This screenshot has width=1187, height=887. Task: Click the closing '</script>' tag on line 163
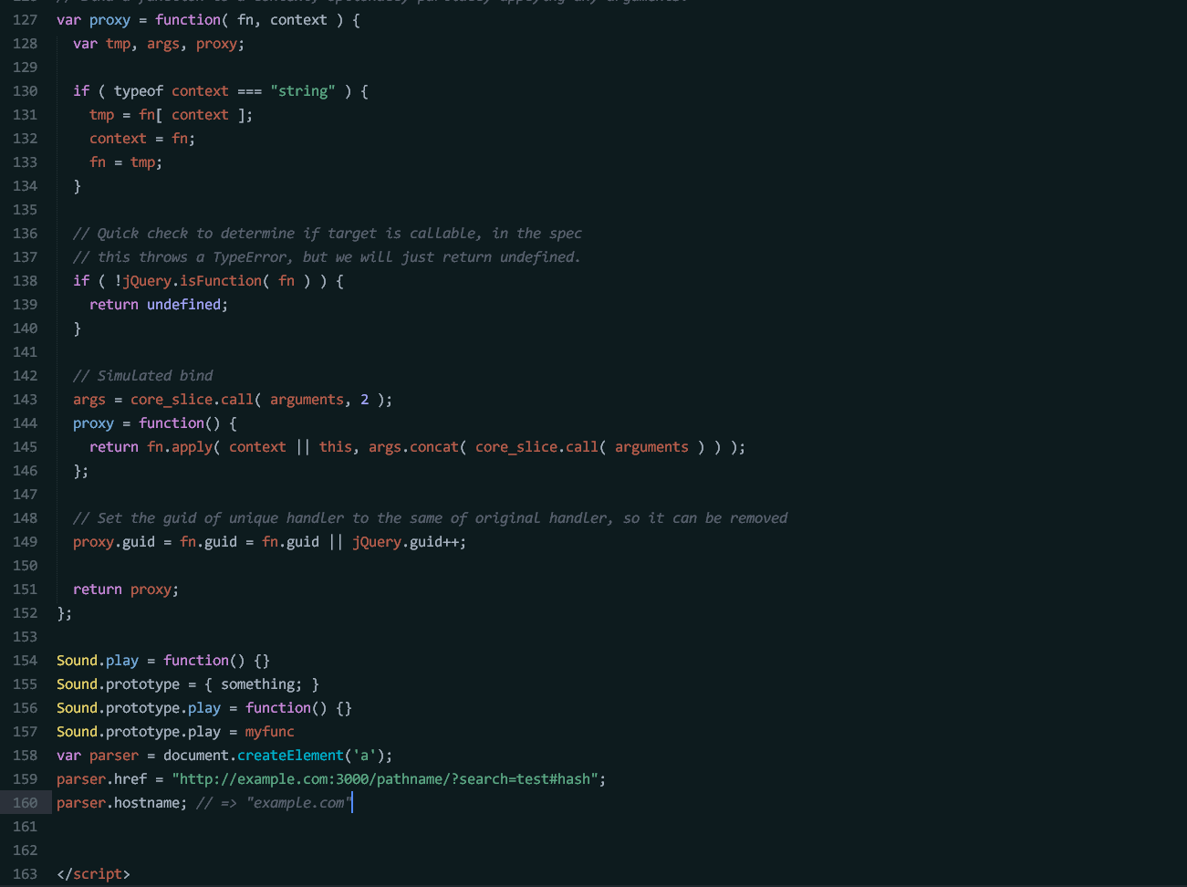tap(93, 873)
